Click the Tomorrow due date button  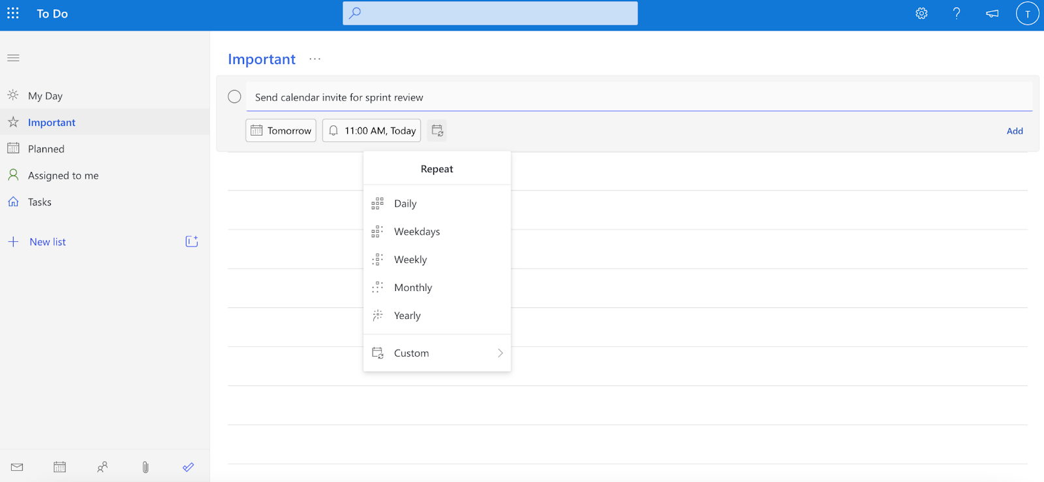pyautogui.click(x=281, y=130)
